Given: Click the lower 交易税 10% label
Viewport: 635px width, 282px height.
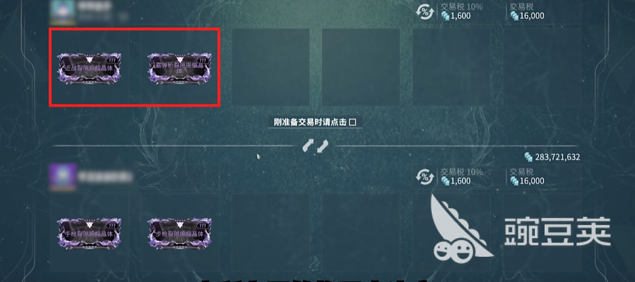Looking at the screenshot, I should click(x=461, y=172).
